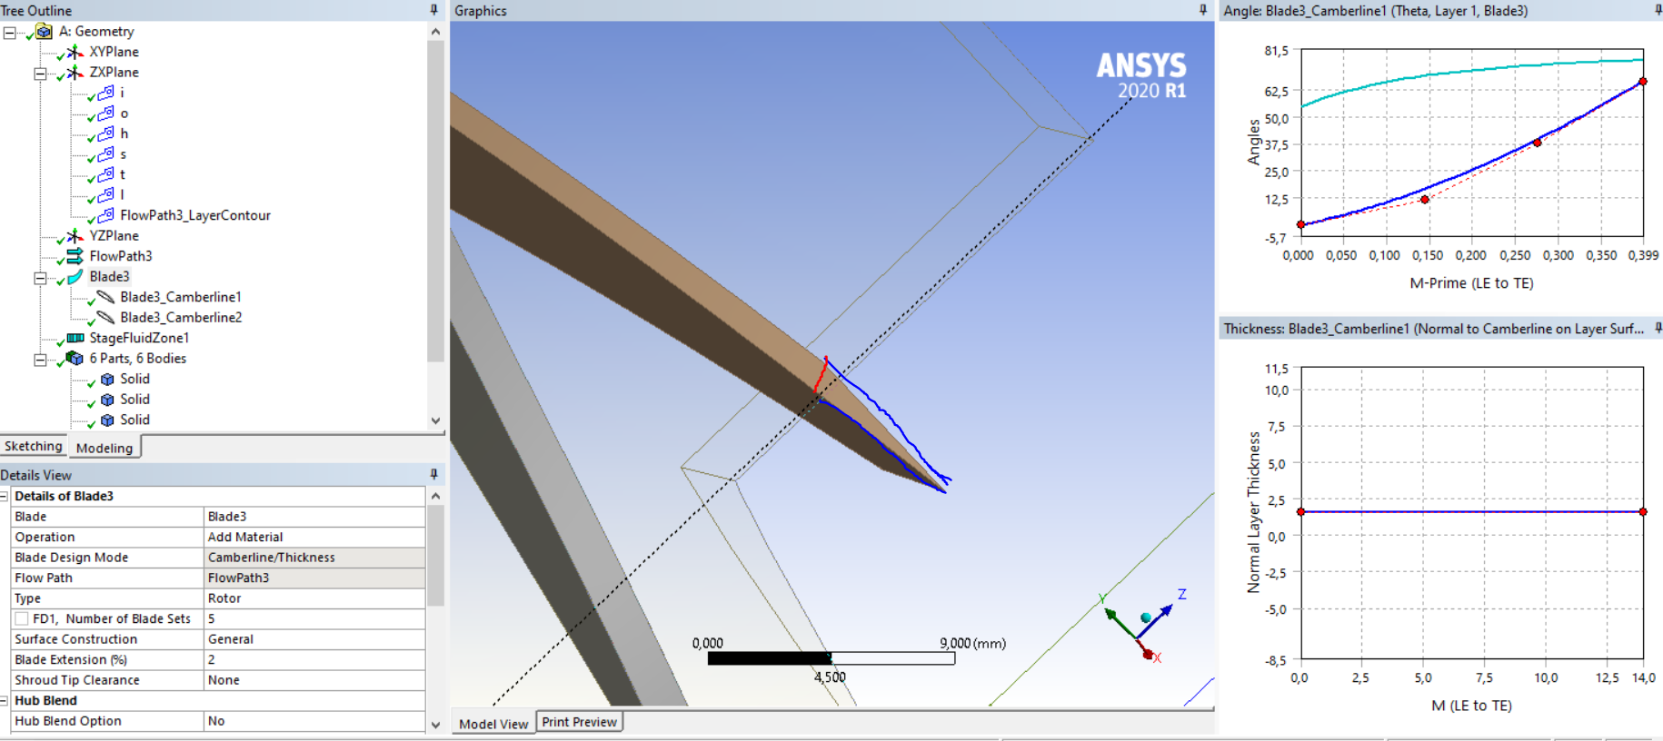This screenshot has width=1663, height=741.
Task: Click the blue Z axis of triad
Action: pyautogui.click(x=1164, y=609)
